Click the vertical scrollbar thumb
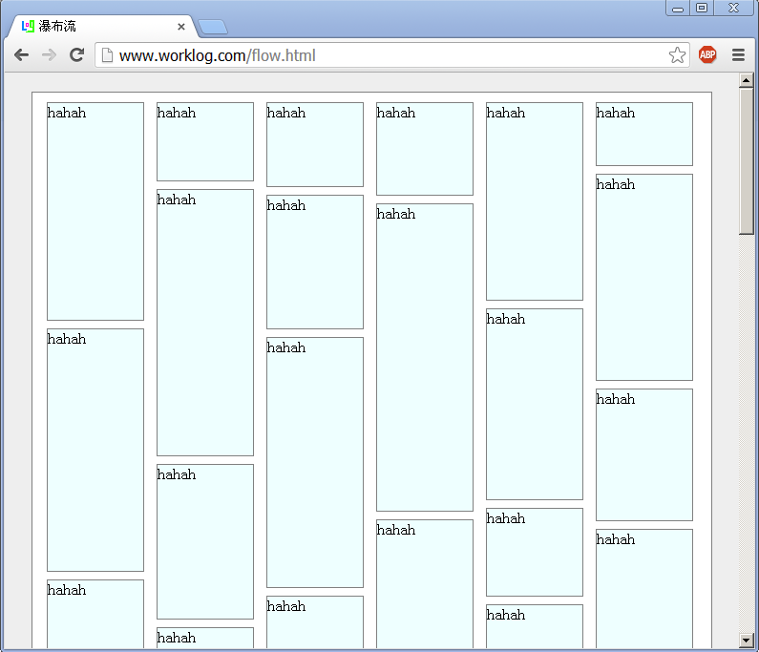 (746, 160)
